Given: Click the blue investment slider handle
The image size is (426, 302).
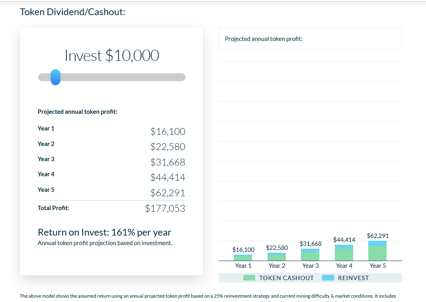Looking at the screenshot, I should coord(56,77).
